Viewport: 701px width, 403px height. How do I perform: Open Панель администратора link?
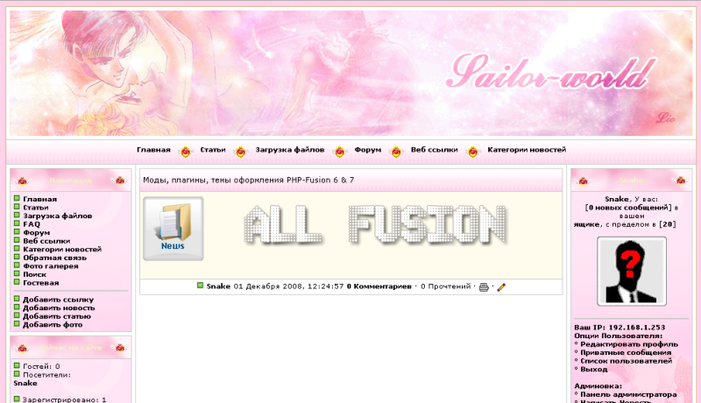tap(628, 394)
